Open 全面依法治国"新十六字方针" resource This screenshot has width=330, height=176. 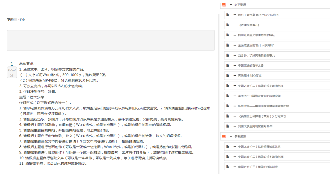pos(256,45)
